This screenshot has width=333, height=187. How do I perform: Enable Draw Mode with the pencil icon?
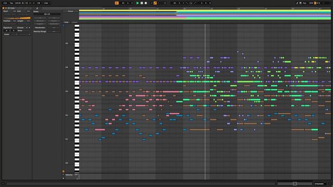(297, 3)
